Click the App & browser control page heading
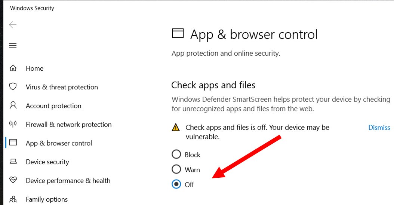 click(x=254, y=35)
